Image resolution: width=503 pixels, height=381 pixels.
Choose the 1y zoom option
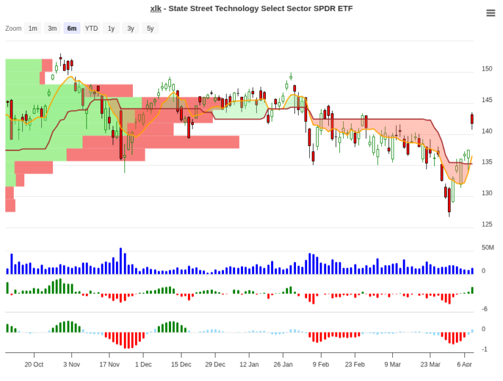click(x=111, y=29)
